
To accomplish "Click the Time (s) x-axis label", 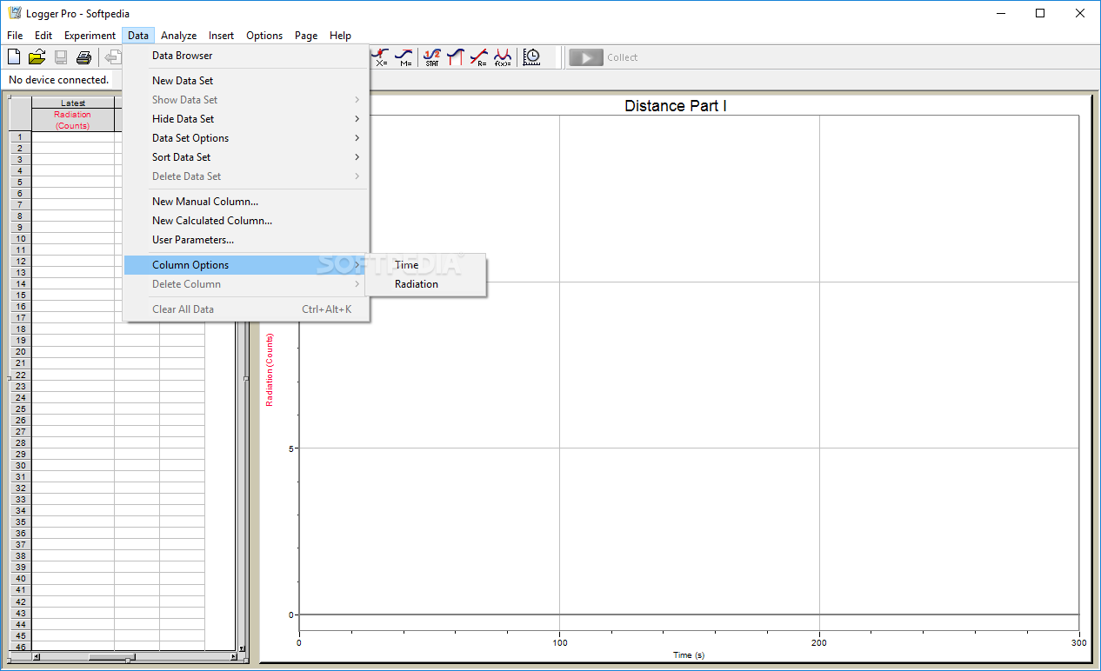I will coord(689,655).
